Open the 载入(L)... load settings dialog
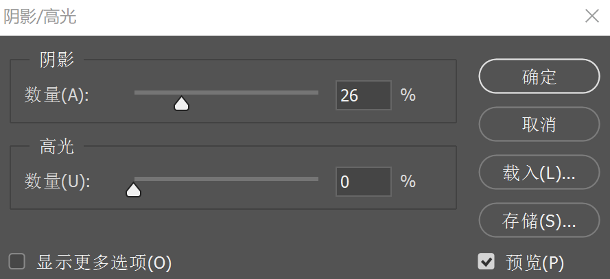The height and width of the screenshot is (279, 610). (539, 173)
